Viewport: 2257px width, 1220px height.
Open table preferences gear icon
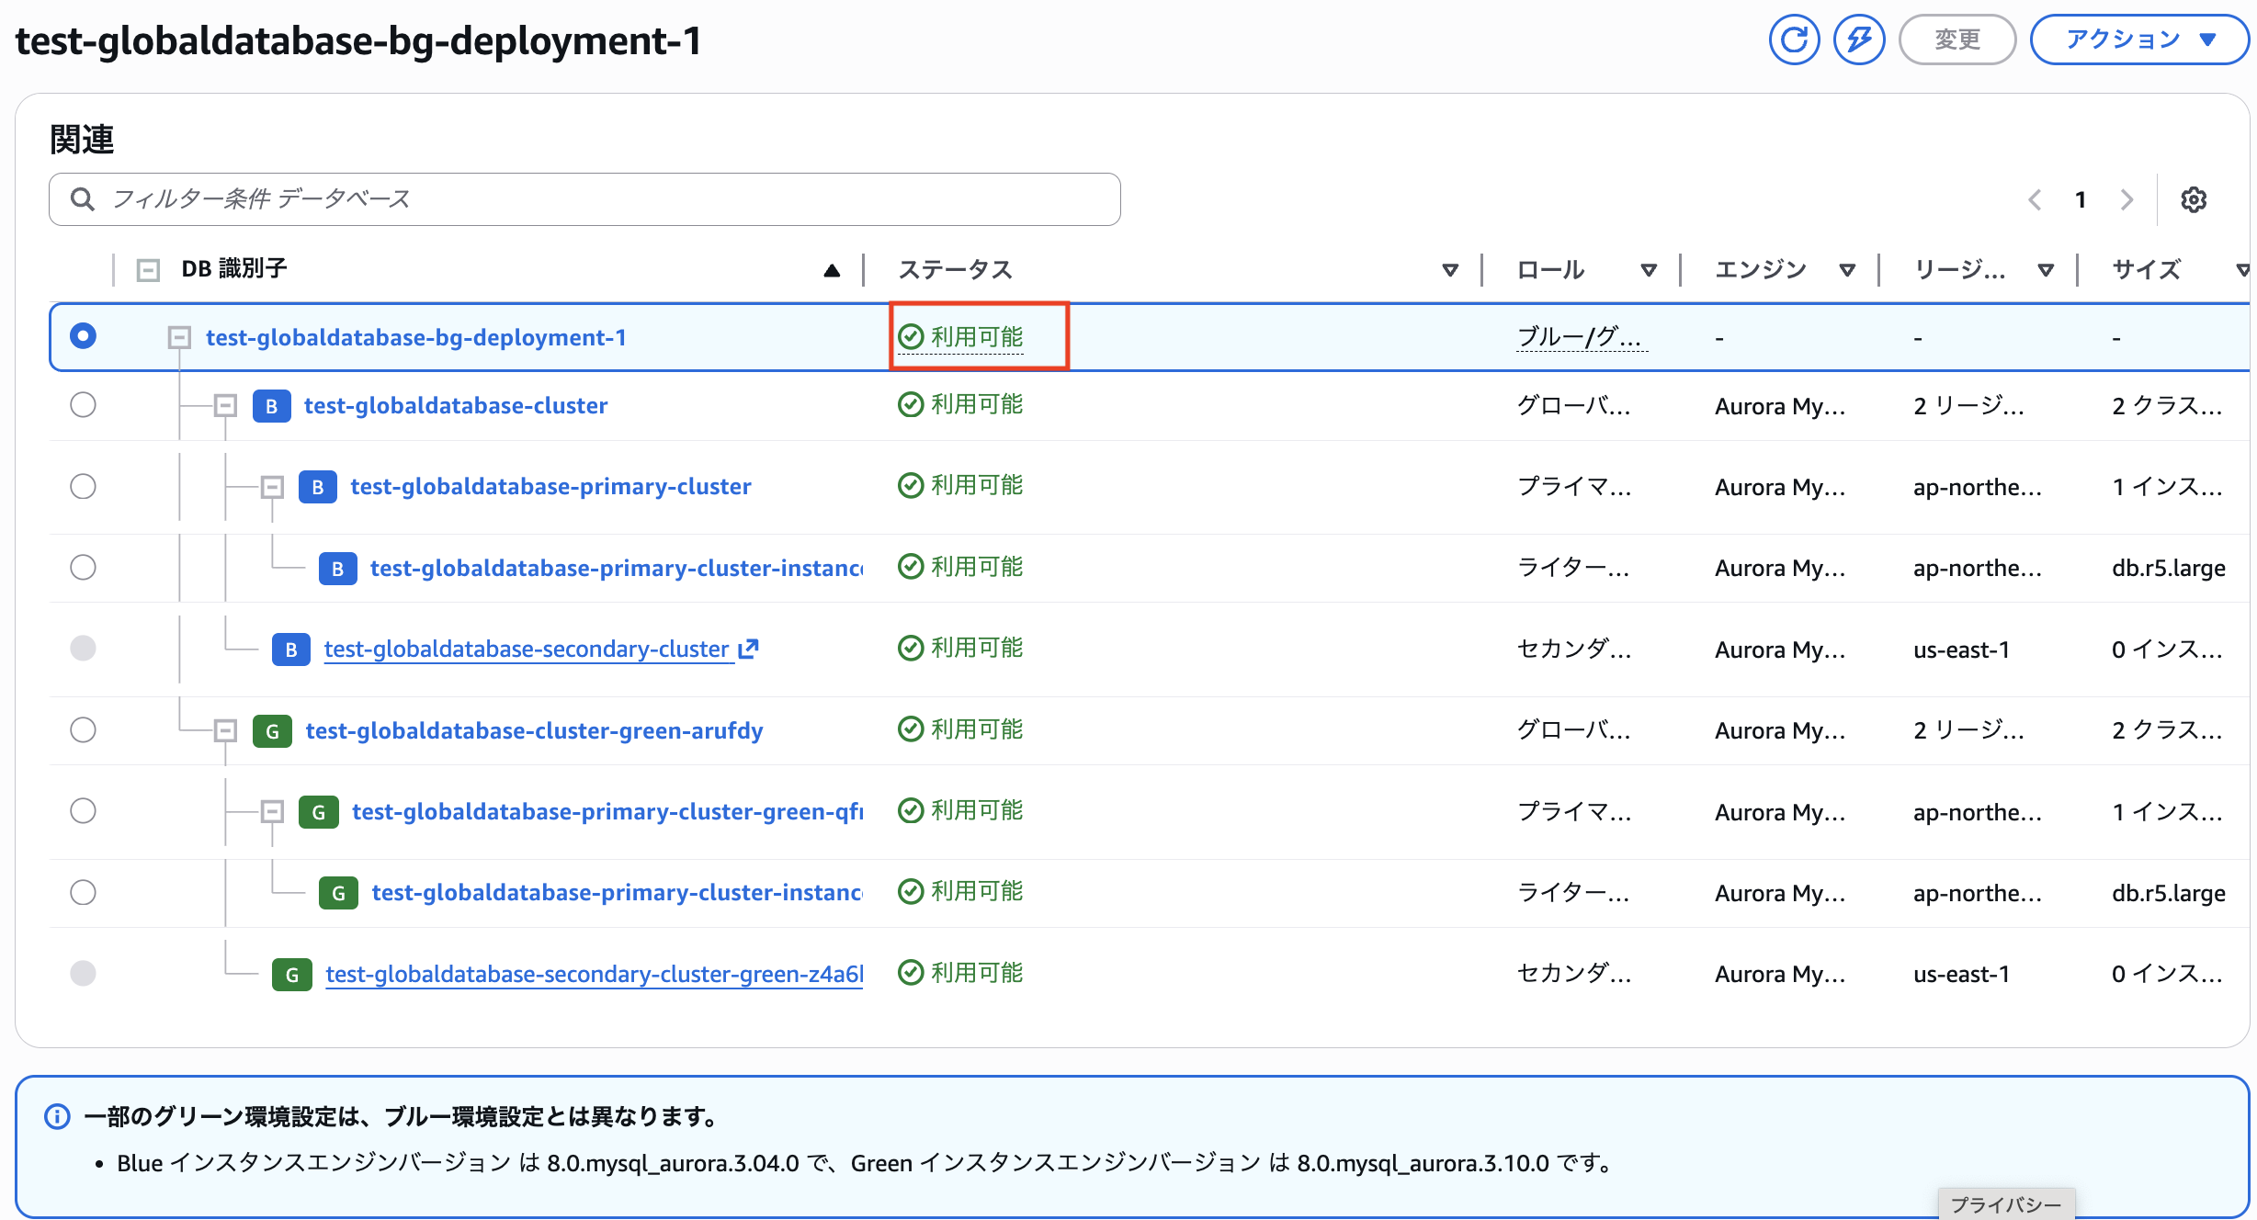[2194, 199]
